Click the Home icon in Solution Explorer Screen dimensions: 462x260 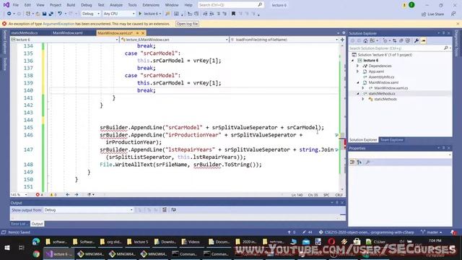coord(365,40)
